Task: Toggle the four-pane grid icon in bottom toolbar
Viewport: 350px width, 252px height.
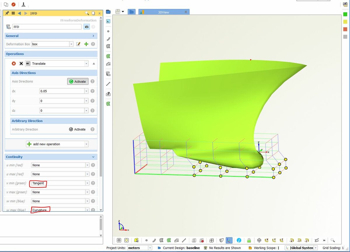Action: click(x=212, y=240)
